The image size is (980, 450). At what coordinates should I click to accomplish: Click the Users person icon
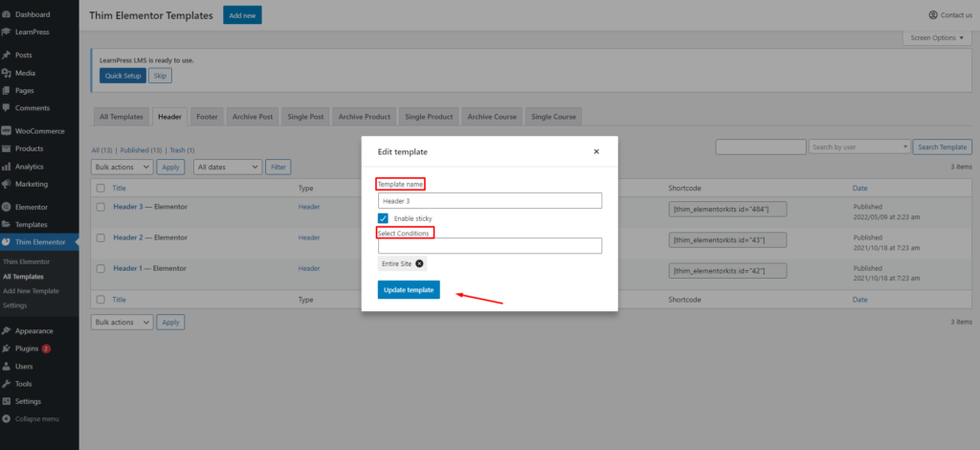[7, 367]
